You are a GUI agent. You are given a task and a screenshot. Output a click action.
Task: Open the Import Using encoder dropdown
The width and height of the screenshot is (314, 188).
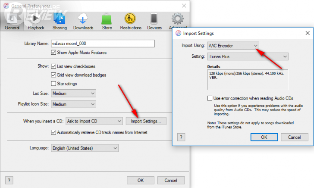coord(233,46)
